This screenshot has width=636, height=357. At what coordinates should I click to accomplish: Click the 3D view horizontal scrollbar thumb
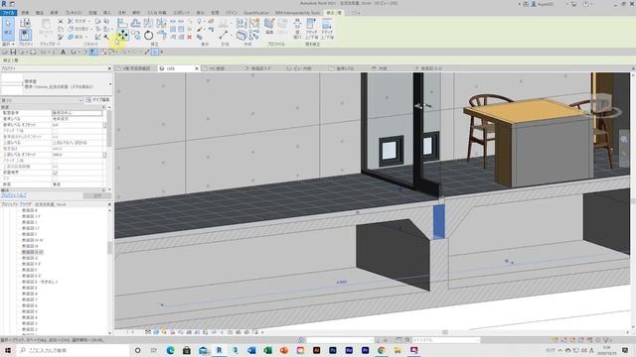[x=445, y=332]
